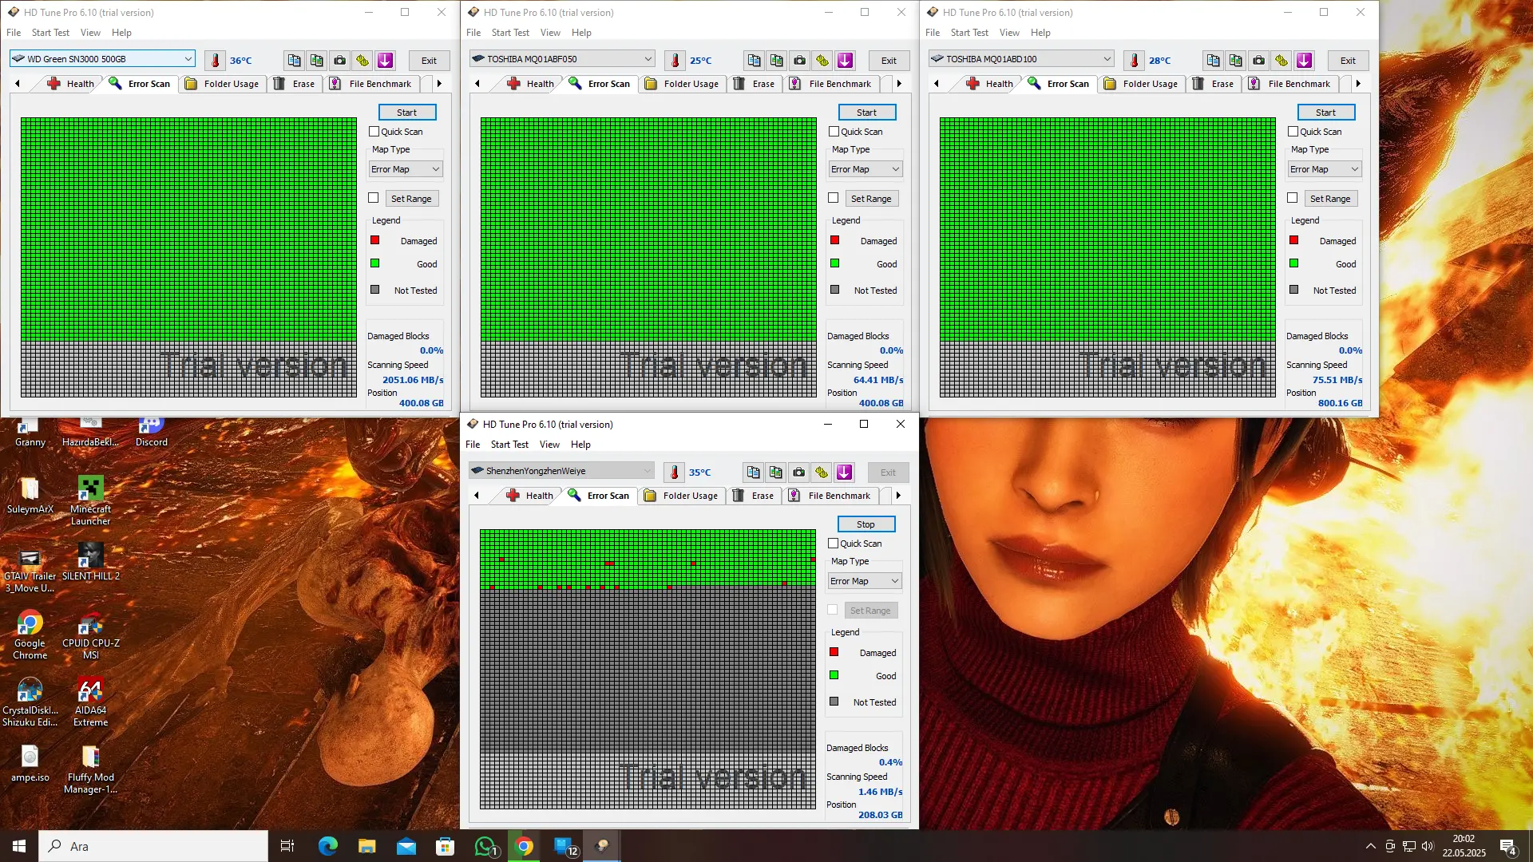Open File Benchmark tab in TOSHIBA MQ01ABD100 window
Screen dimensions: 1533x862
[1289, 84]
